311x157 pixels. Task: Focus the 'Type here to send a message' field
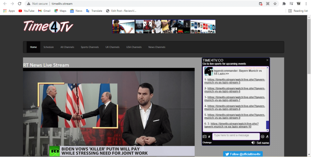[236, 136]
